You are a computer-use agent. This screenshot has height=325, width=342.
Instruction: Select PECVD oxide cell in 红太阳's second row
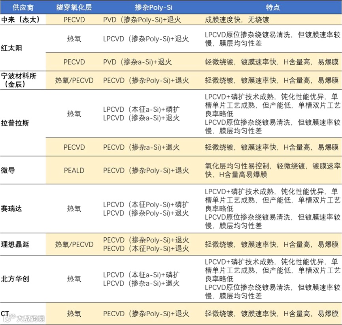click(74, 62)
